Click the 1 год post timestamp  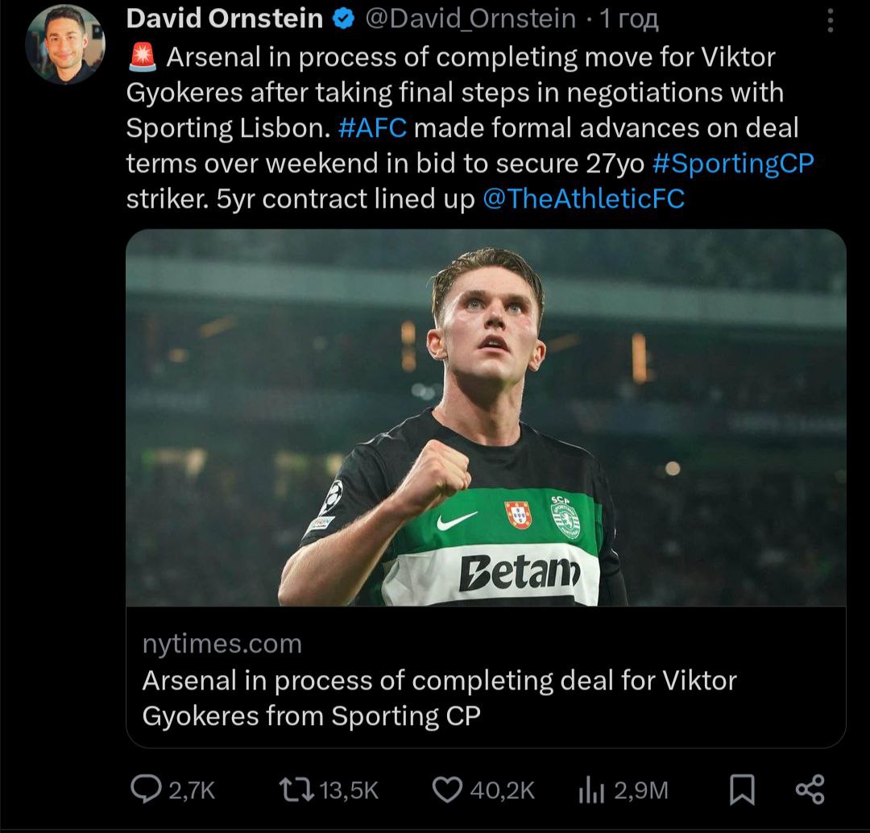629,19
